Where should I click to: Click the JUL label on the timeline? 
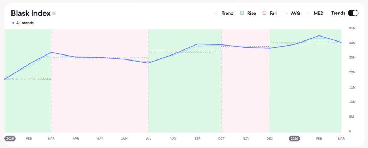(x=148, y=138)
